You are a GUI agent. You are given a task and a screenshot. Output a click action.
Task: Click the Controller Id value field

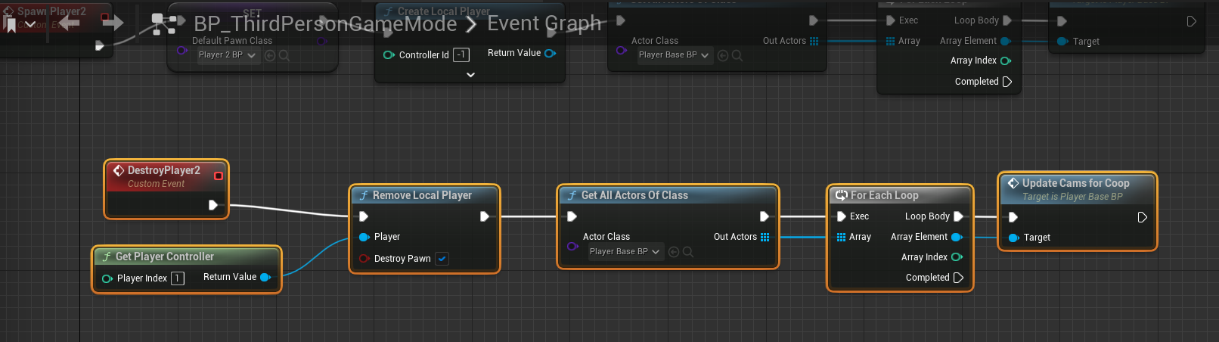click(x=461, y=54)
